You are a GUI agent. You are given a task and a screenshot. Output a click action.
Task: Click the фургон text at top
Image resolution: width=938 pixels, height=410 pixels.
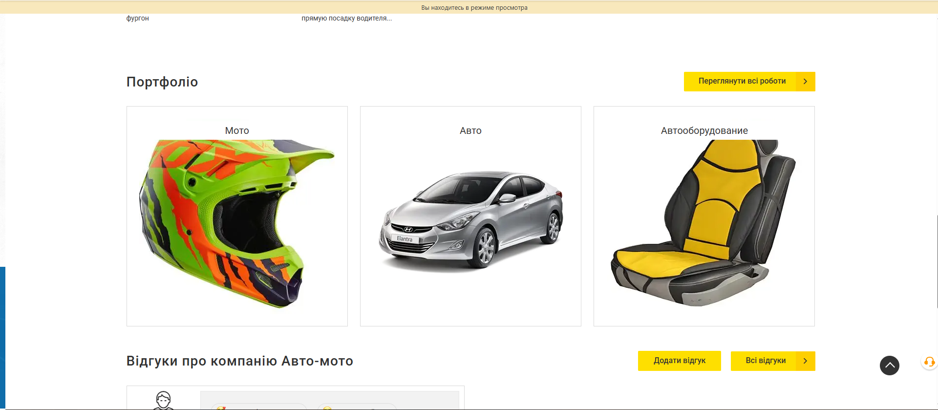tap(138, 18)
